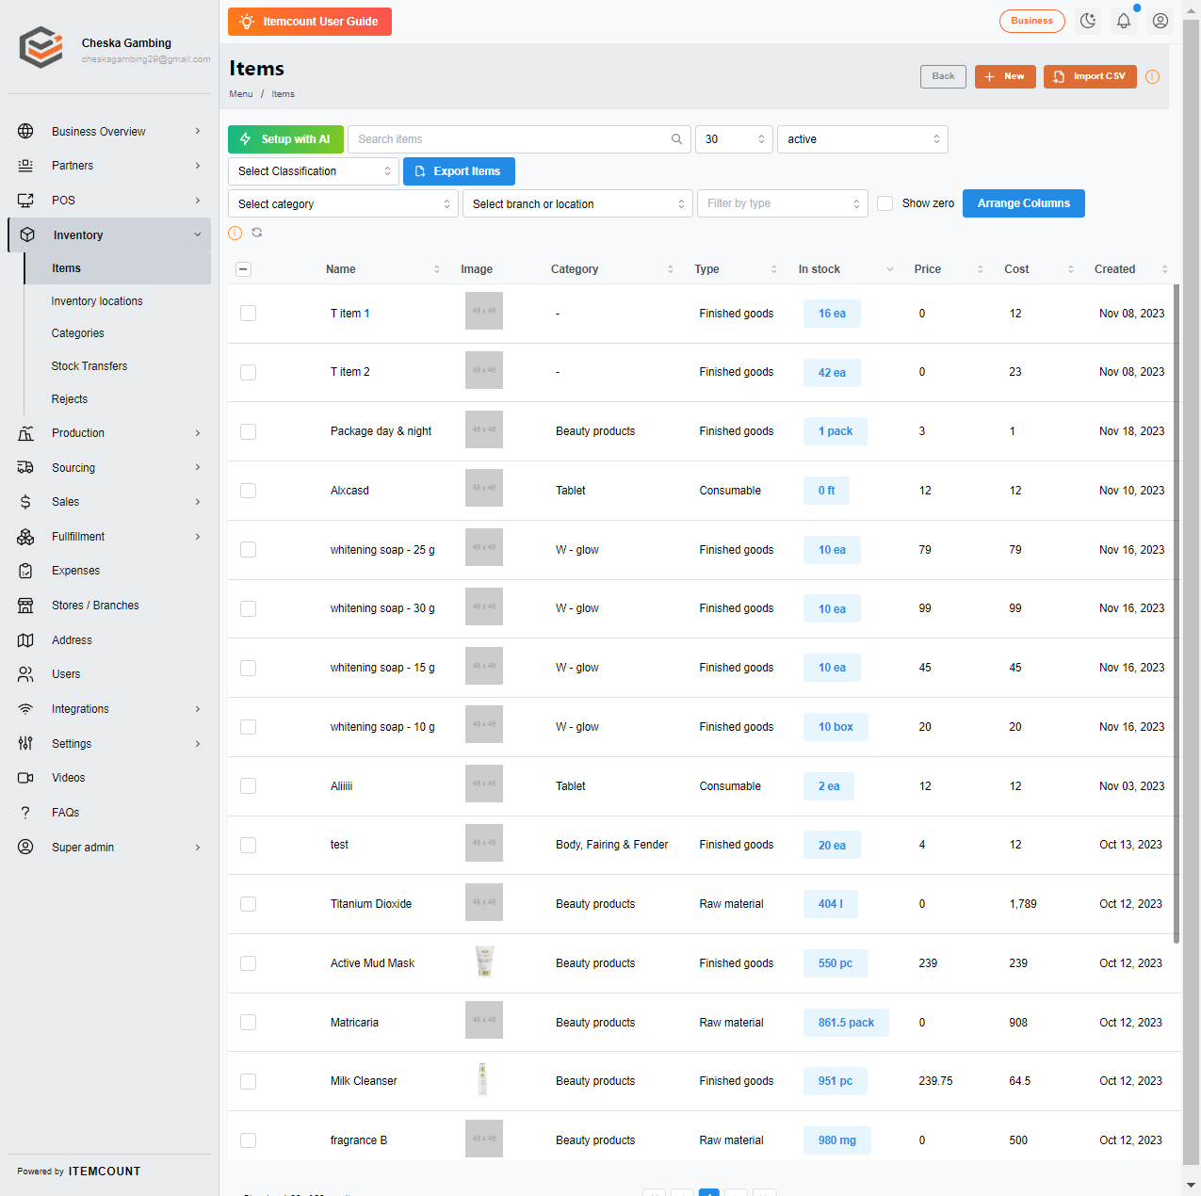Toggle the select-all header checkbox

coord(243,269)
